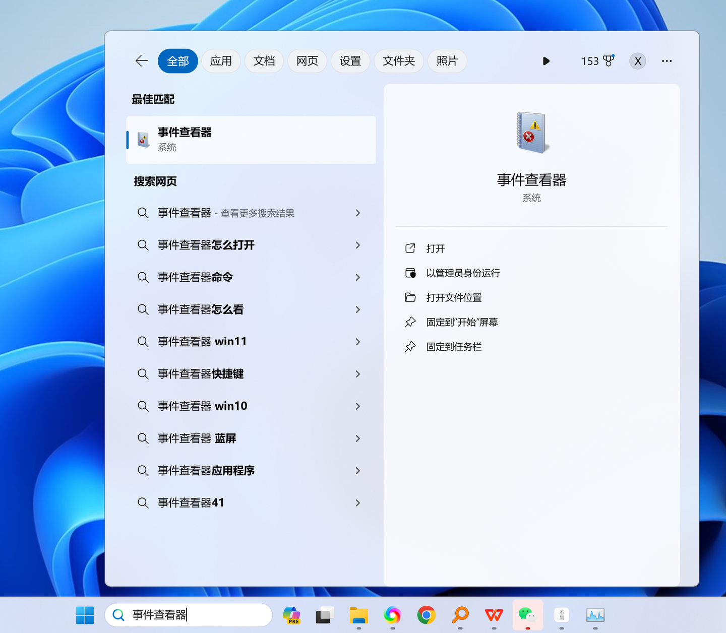This screenshot has width=726, height=633.
Task: Open WPS Office from the taskbar
Action: point(494,615)
